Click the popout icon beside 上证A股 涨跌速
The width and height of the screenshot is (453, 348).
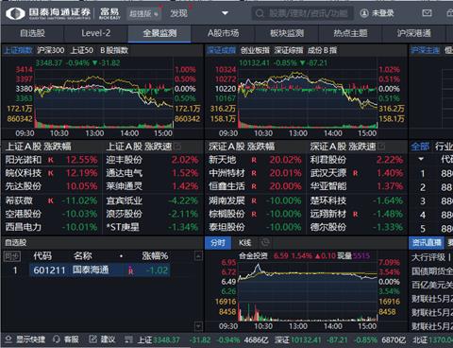coord(177,147)
